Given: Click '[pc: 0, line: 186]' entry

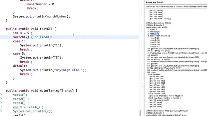Looking at the screenshot, I should [x=157, y=76].
